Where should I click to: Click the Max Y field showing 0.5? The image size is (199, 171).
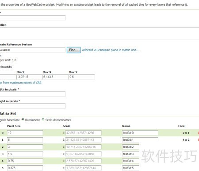pos(82,77)
